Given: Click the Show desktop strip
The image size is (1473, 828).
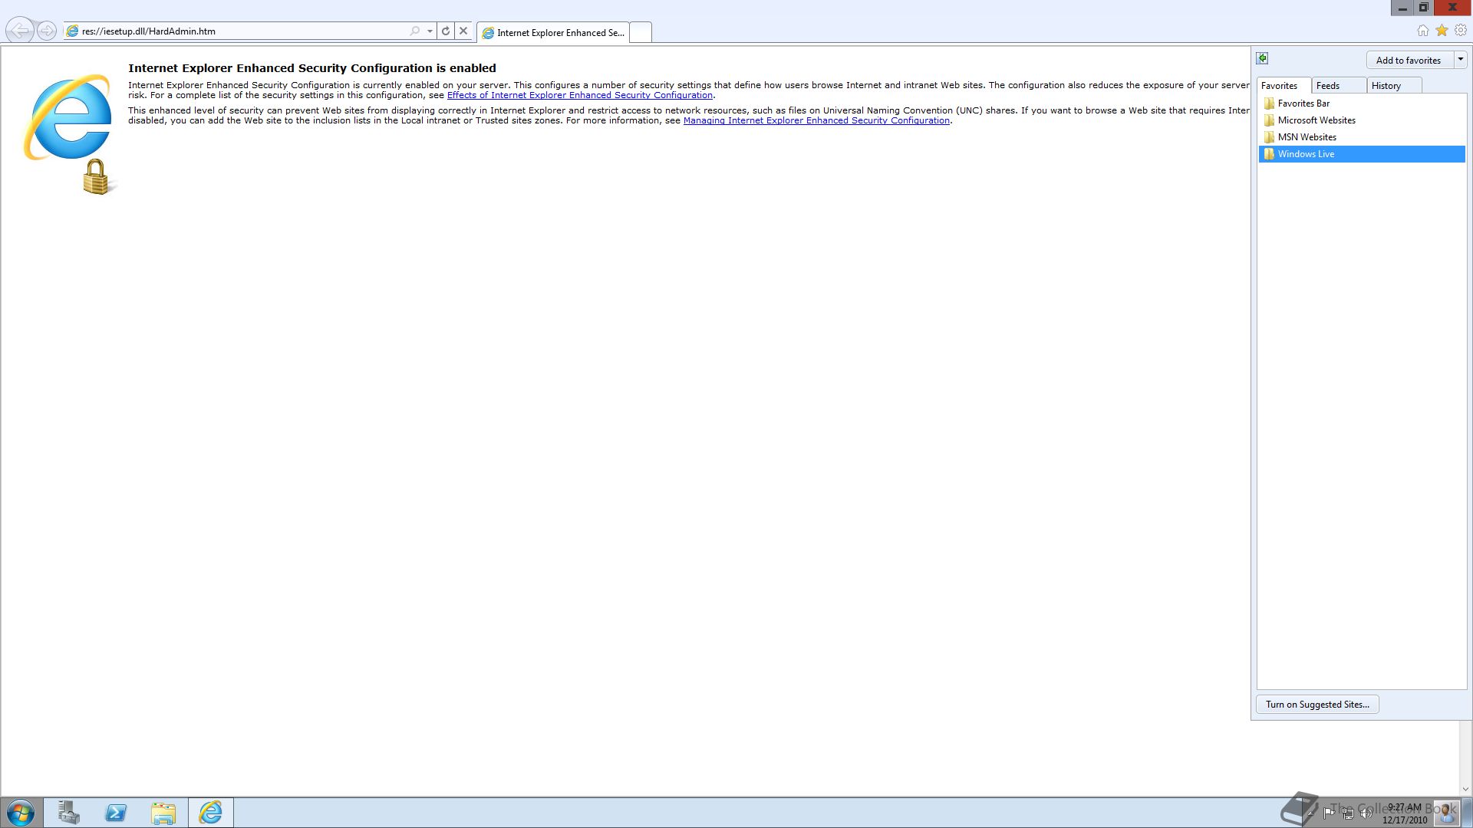Looking at the screenshot, I should tap(1468, 813).
